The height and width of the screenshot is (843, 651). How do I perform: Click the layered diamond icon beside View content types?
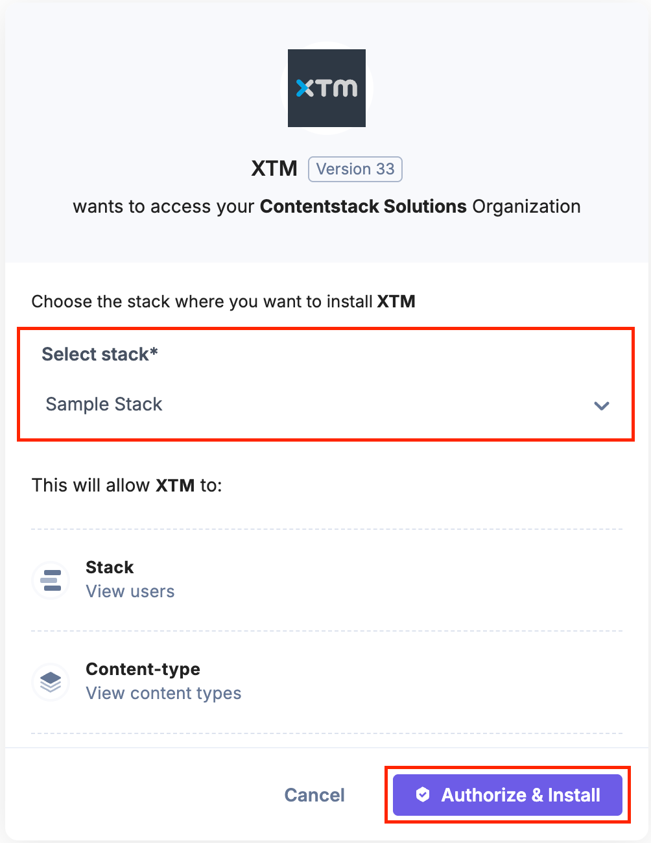(x=50, y=682)
